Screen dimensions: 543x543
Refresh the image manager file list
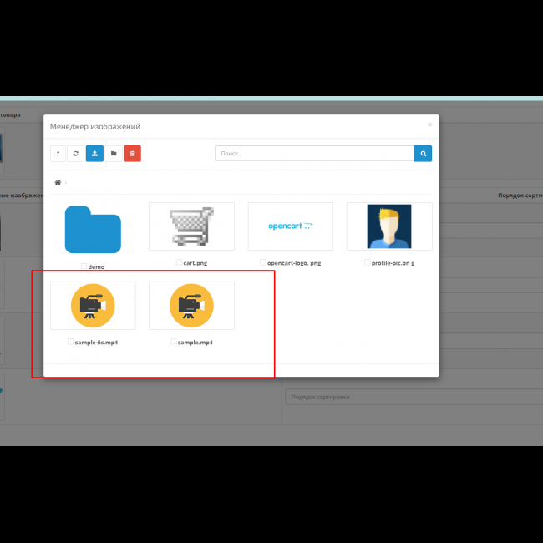click(x=75, y=154)
